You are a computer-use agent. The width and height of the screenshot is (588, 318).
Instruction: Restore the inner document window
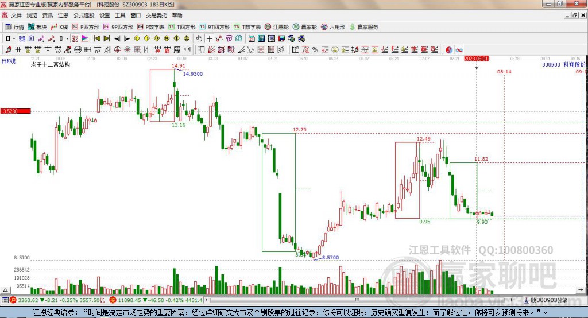pos(575,15)
